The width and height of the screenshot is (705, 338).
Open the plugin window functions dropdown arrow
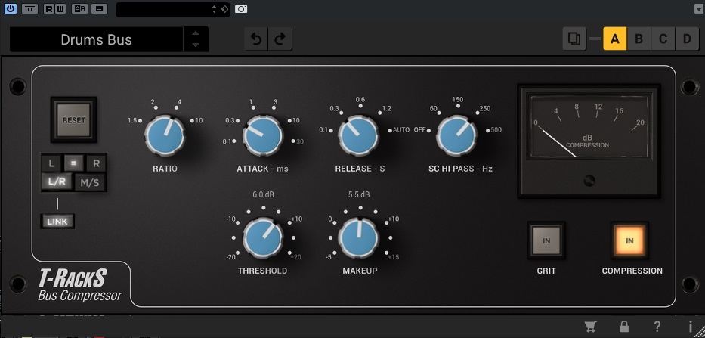coord(697,8)
